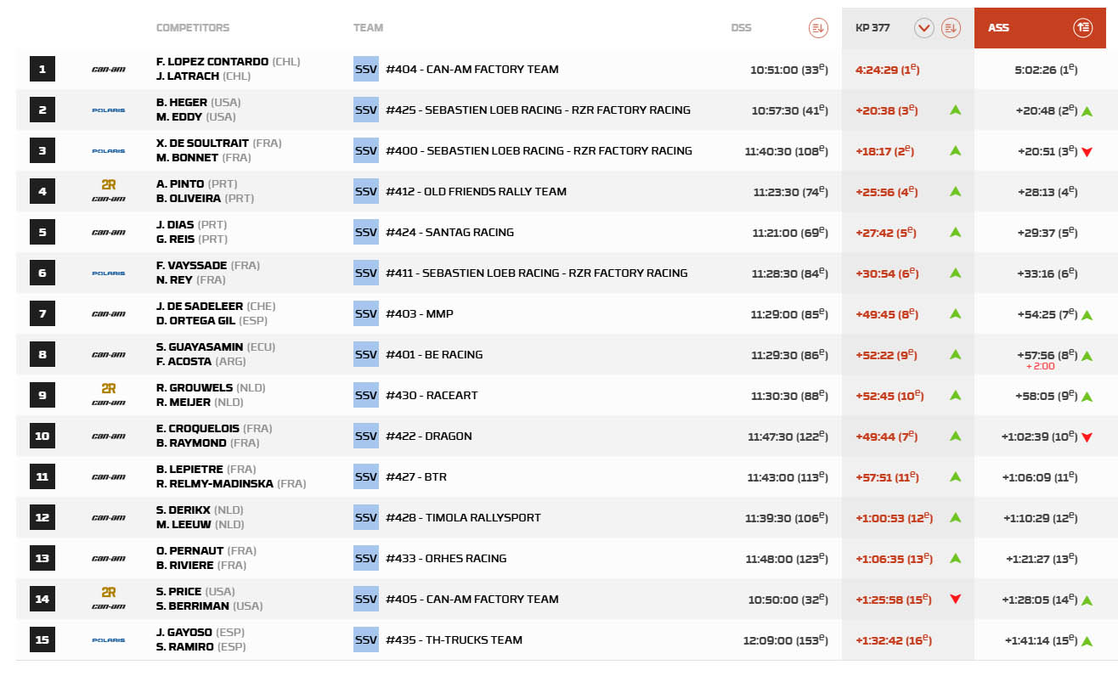This screenshot has height=676, width=1118.
Task: Open #404 - Can-Am Factory Team entry
Action: point(471,70)
